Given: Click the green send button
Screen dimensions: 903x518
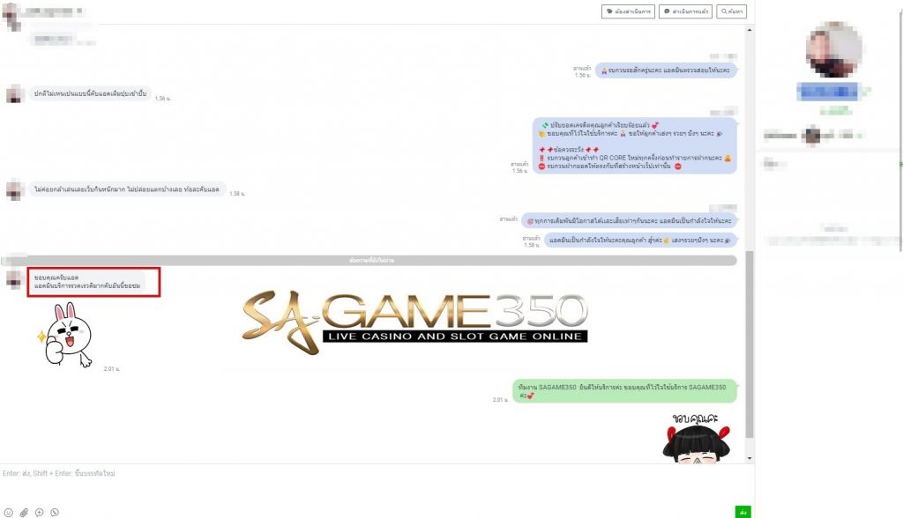Looking at the screenshot, I should click(x=743, y=512).
